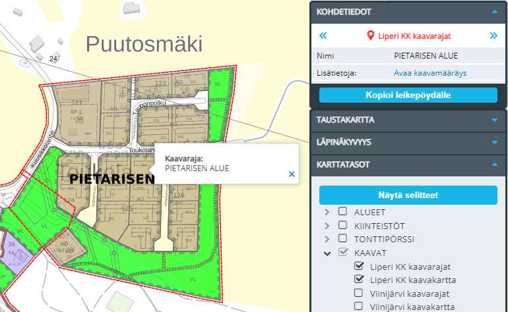This screenshot has width=508, height=312.
Task: Enable Viinijärvi kaavakartta layer
Action: [358, 306]
